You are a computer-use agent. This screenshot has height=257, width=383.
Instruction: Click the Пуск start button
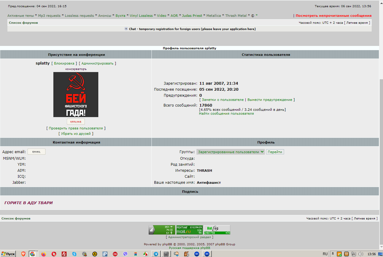pyautogui.click(x=8, y=254)
